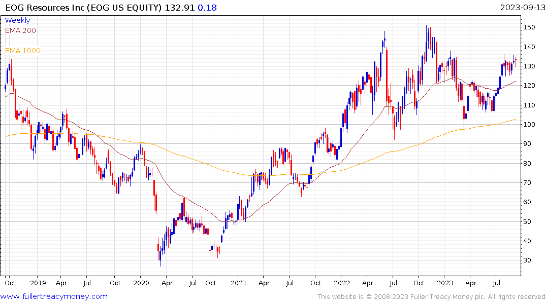
Task: Select the Weekly interval label
Action: [17, 20]
